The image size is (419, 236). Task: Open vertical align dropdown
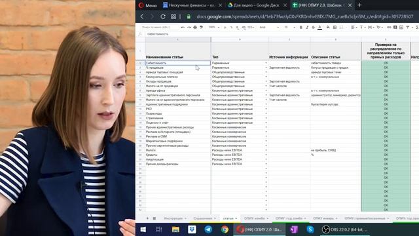point(362,28)
